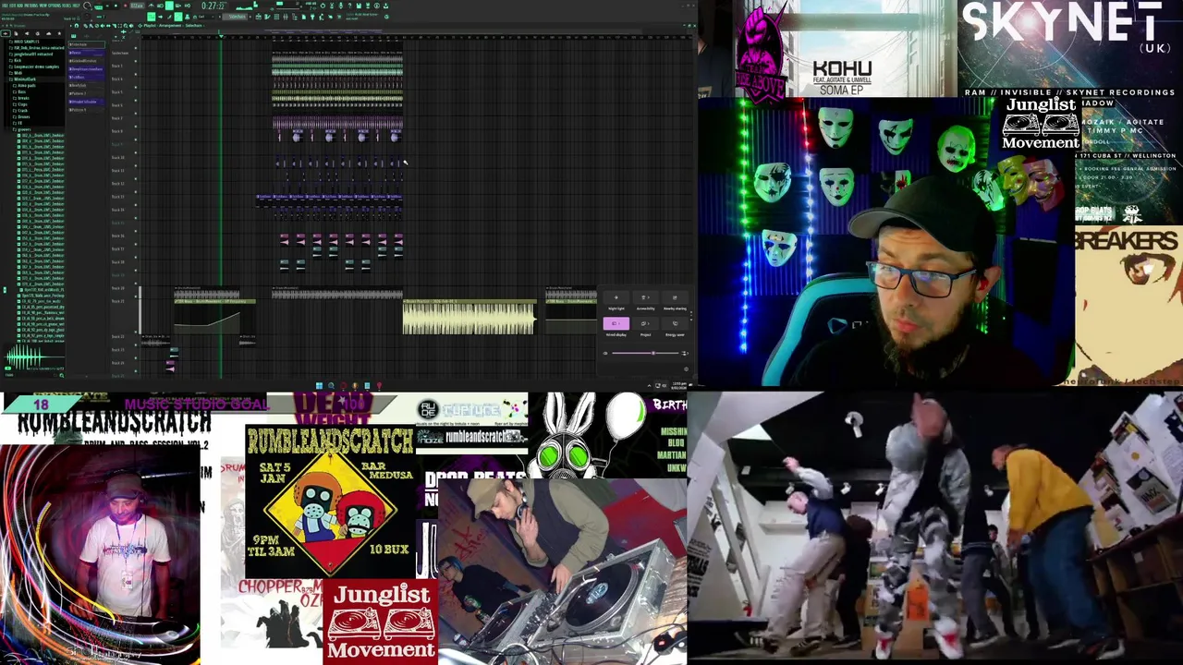Collapse the grooves subfolder in browser
1183x665 pixels.
[x=22, y=129]
